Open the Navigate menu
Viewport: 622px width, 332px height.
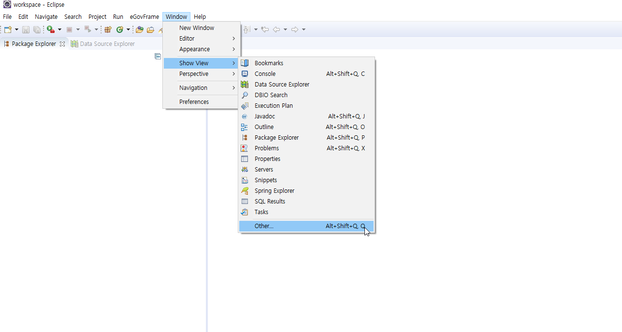46,16
